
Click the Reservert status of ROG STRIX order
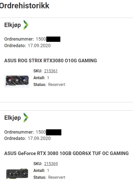(x=57, y=84)
